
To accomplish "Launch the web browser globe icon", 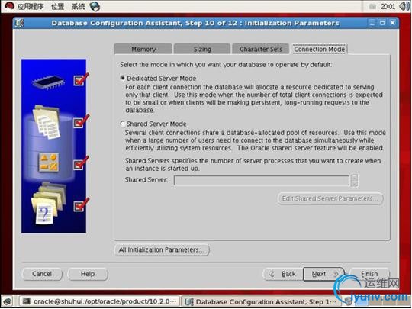I will click(x=95, y=6).
